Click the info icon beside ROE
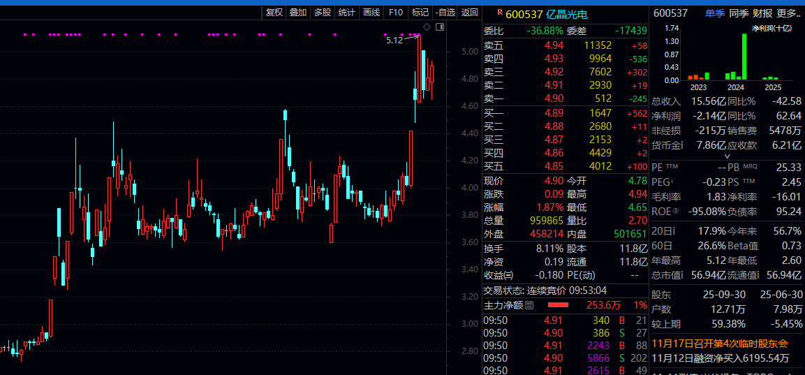Viewport: 805px width, 375px height. tap(676, 211)
